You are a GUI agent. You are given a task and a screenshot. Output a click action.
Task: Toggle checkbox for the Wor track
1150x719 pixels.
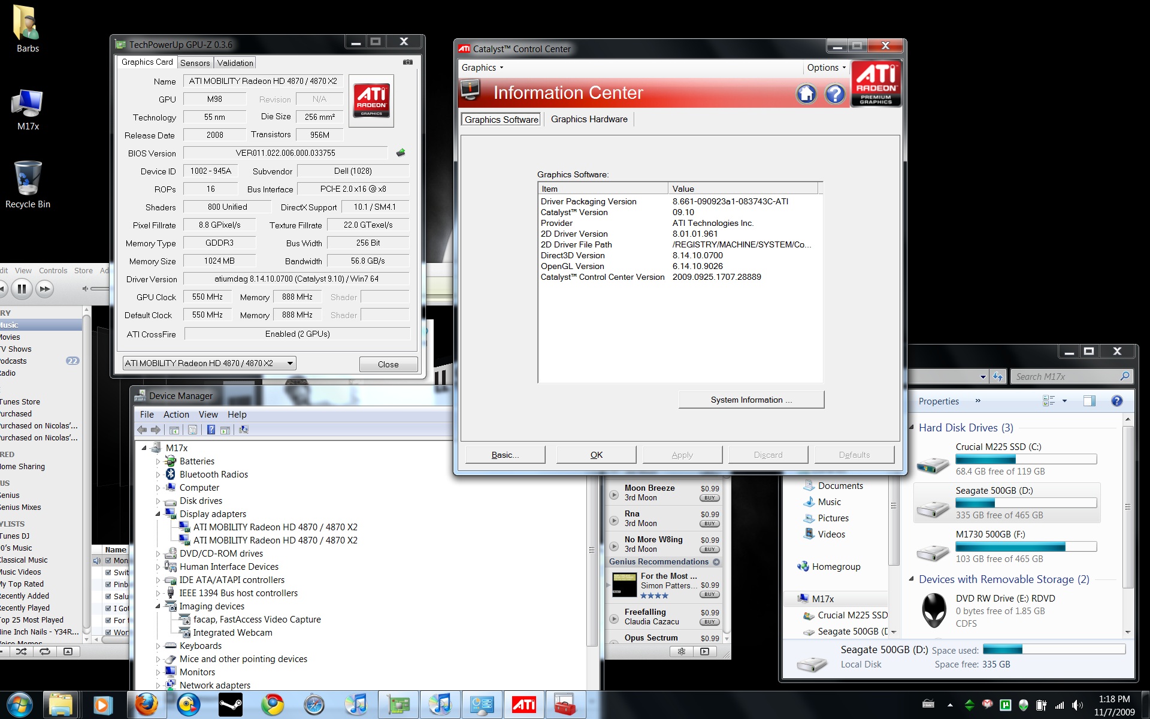[108, 633]
